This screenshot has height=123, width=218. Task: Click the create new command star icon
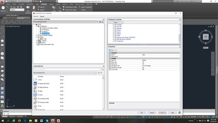click(x=102, y=73)
